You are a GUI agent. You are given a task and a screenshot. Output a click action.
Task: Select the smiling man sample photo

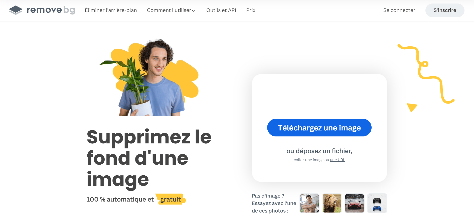(309, 203)
